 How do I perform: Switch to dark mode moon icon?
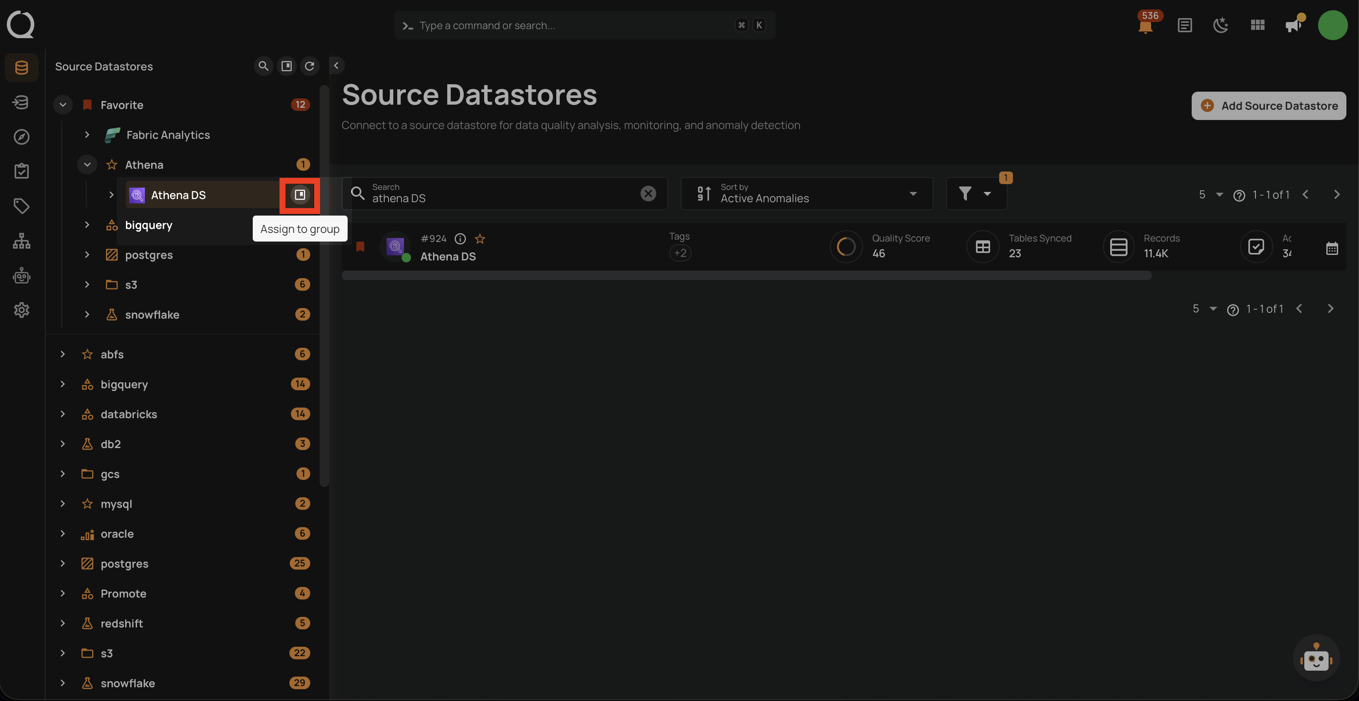coord(1221,25)
